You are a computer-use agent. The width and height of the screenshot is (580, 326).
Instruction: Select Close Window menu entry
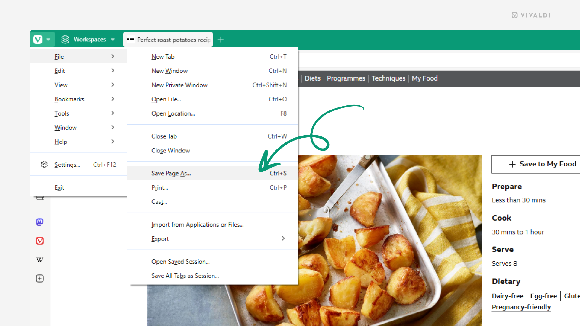(212, 150)
